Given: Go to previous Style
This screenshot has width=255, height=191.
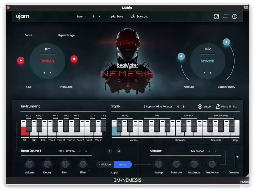Looking at the screenshot, I should [x=178, y=107].
